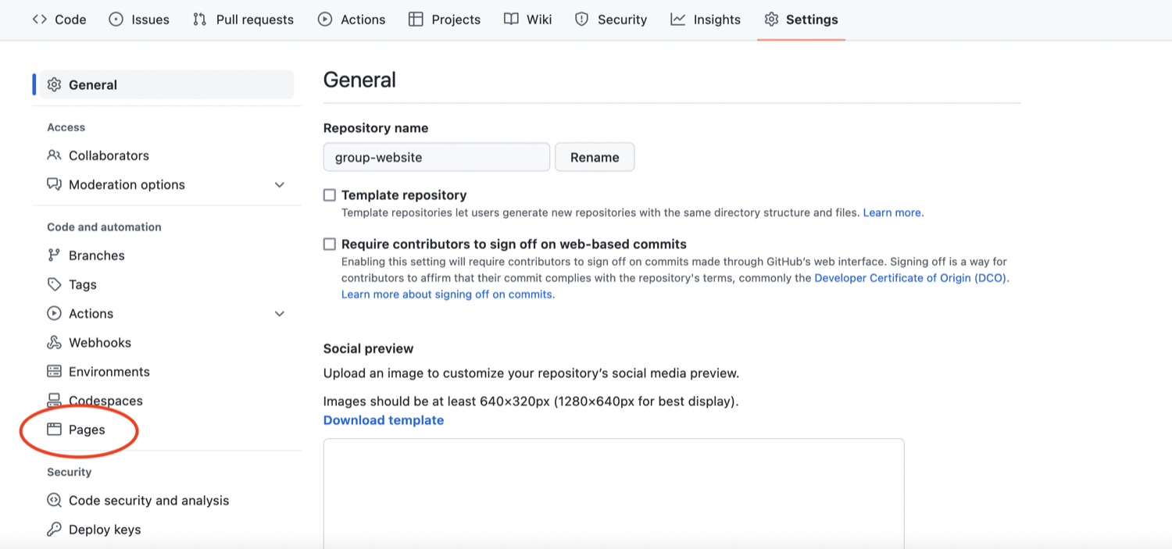Click the Pull requests branch icon
1172x549 pixels.
200,20
